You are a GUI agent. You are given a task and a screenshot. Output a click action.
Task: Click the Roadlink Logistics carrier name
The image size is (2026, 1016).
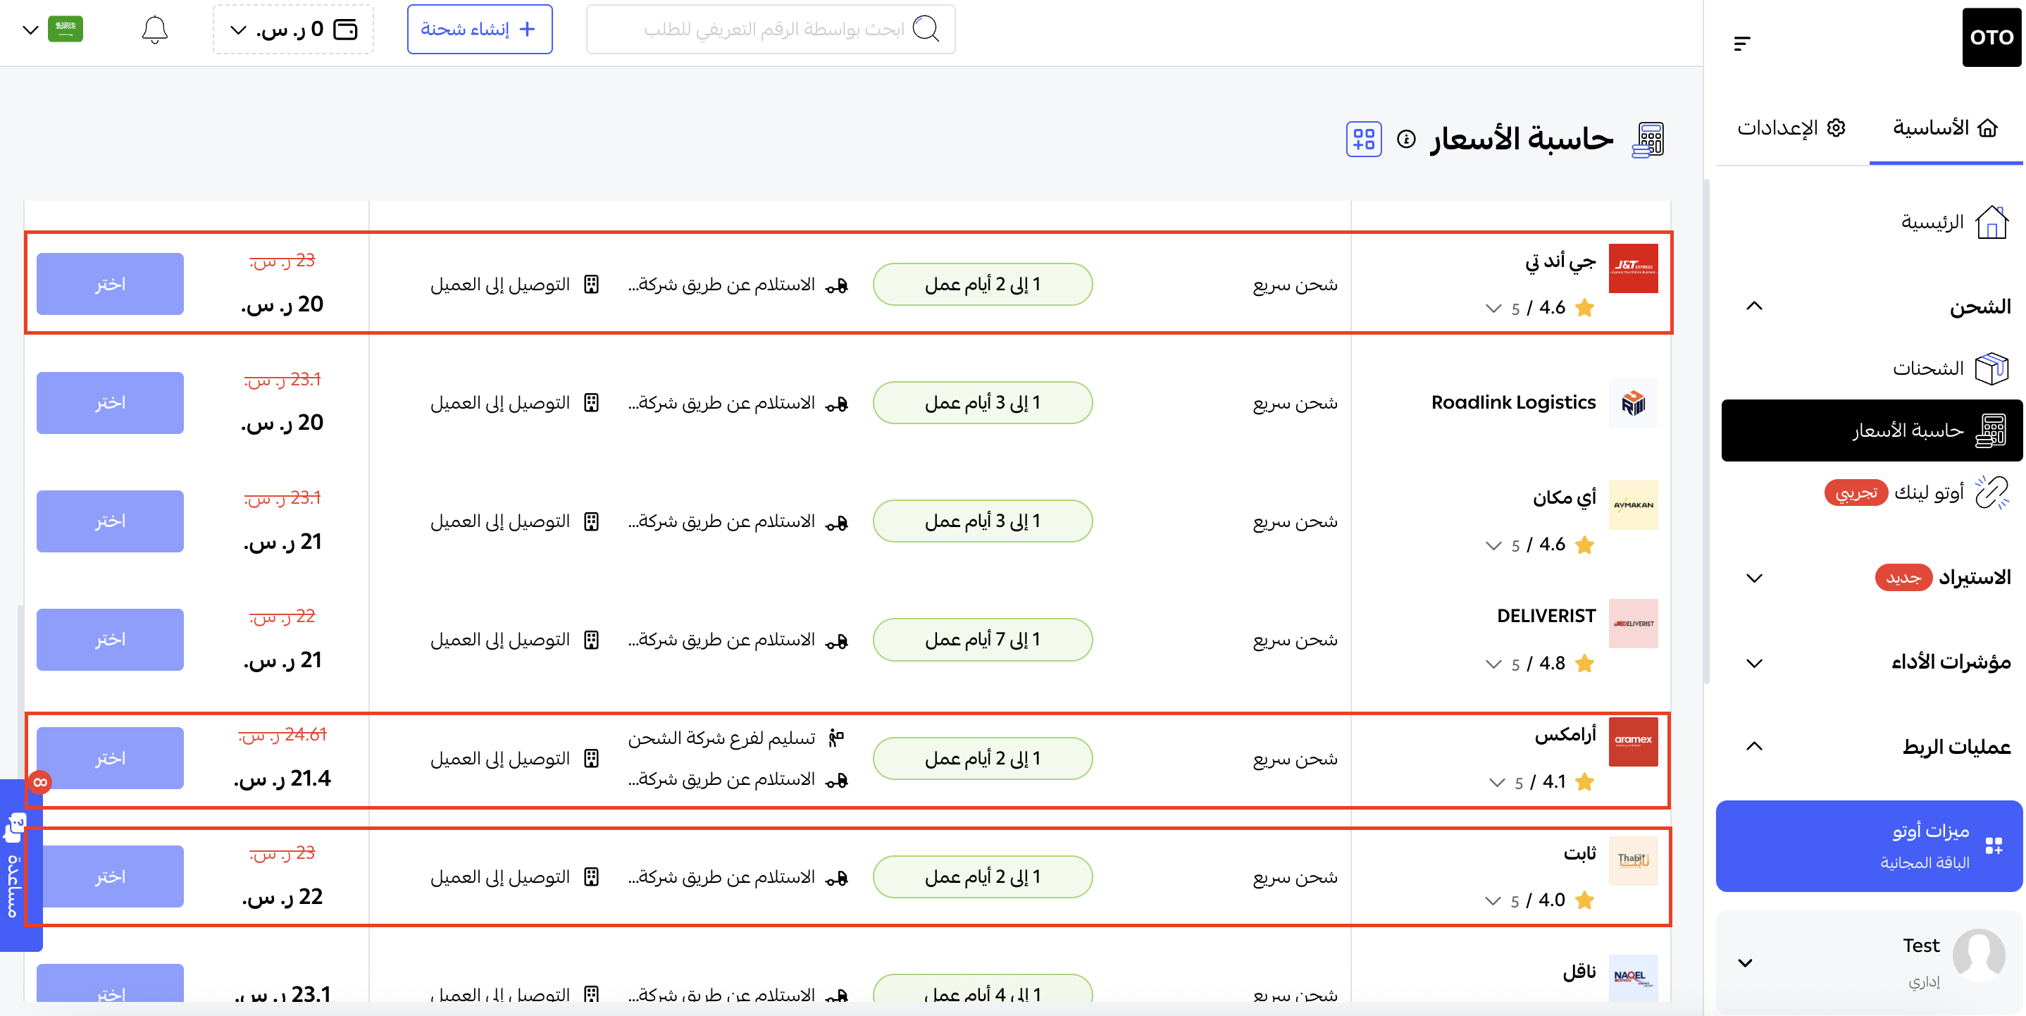click(1513, 402)
